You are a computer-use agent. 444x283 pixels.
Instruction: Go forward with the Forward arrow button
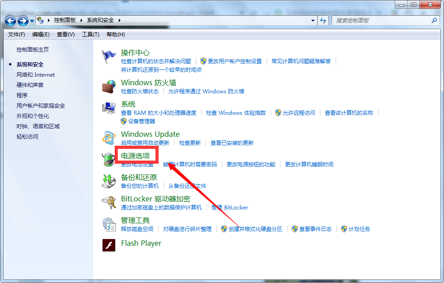[23, 21]
